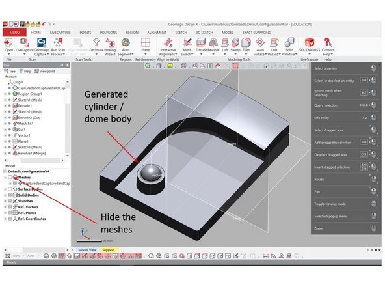Switch to the Support tab

pyautogui.click(x=108, y=250)
